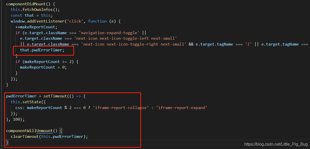Click the 'const that = this;' line
This screenshot has height=149, width=310.
[x=31, y=15]
